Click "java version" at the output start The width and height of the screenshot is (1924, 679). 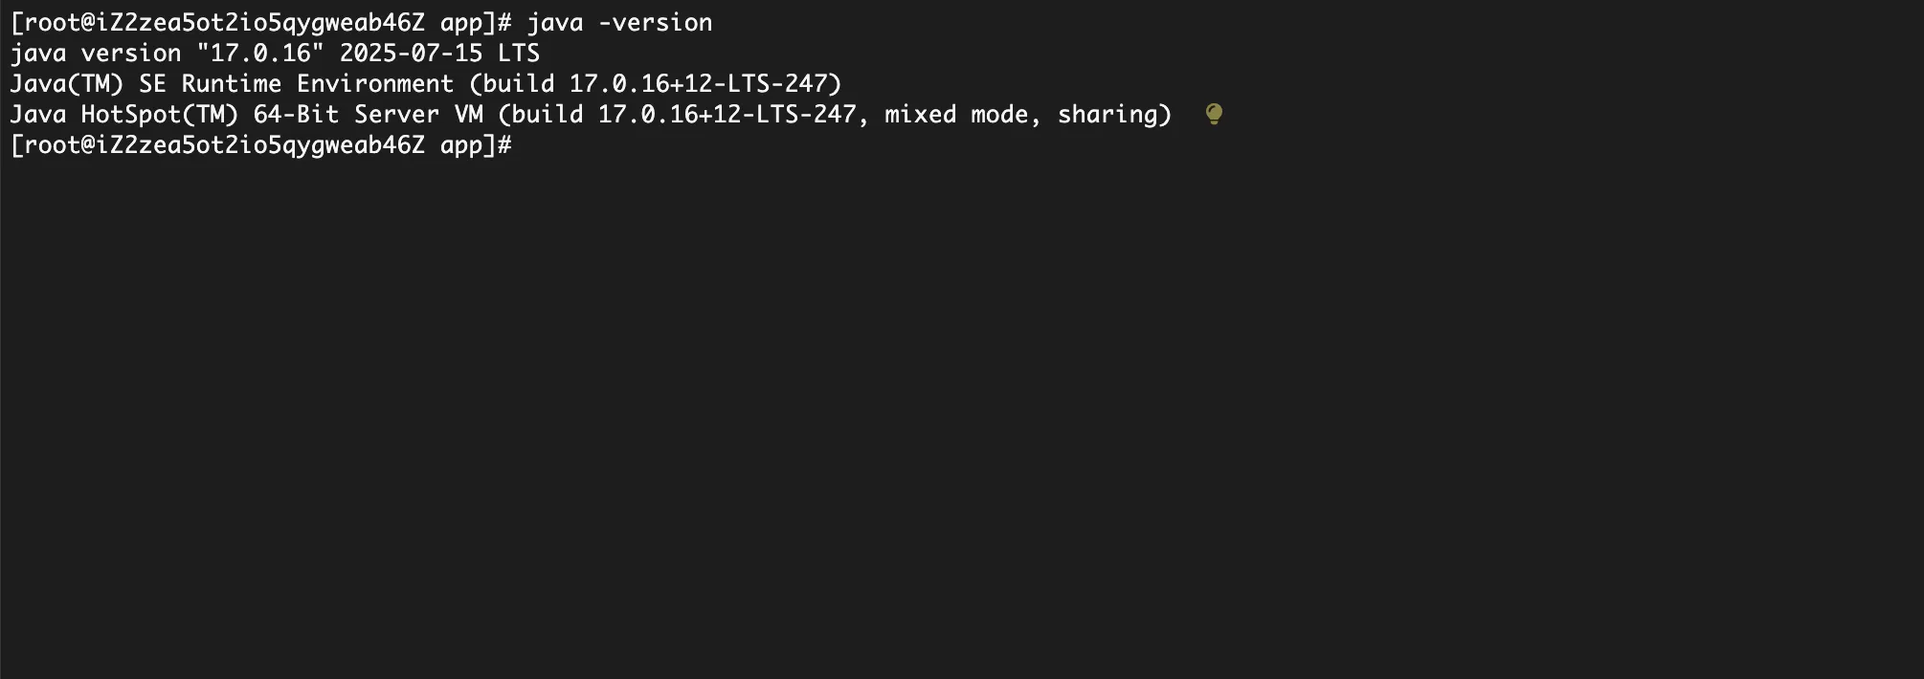95,53
